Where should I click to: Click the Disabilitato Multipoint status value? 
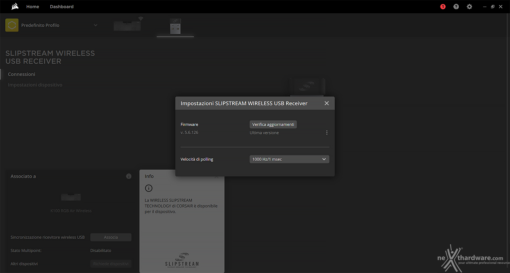(x=101, y=251)
